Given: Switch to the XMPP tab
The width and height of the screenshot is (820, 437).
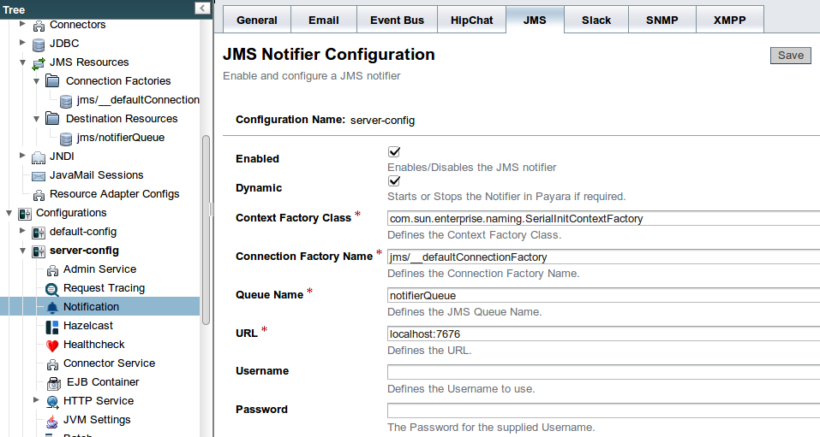Looking at the screenshot, I should (730, 20).
